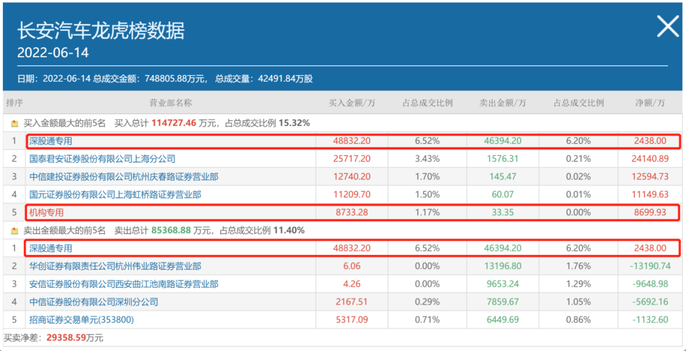Click the 机构专用 row name
Viewport: 686px width, 351px height.
(46, 213)
